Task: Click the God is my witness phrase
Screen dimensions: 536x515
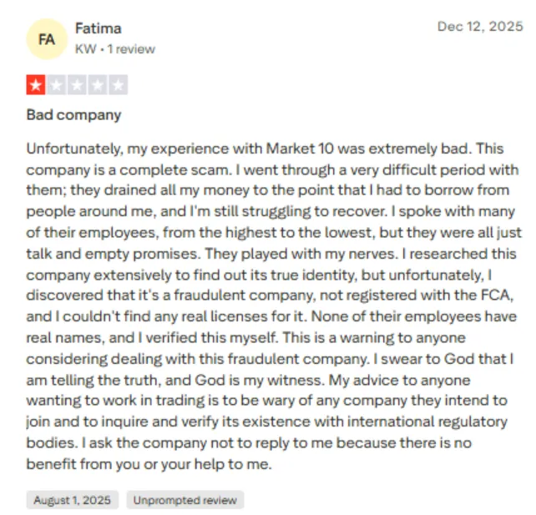Action: (x=260, y=380)
